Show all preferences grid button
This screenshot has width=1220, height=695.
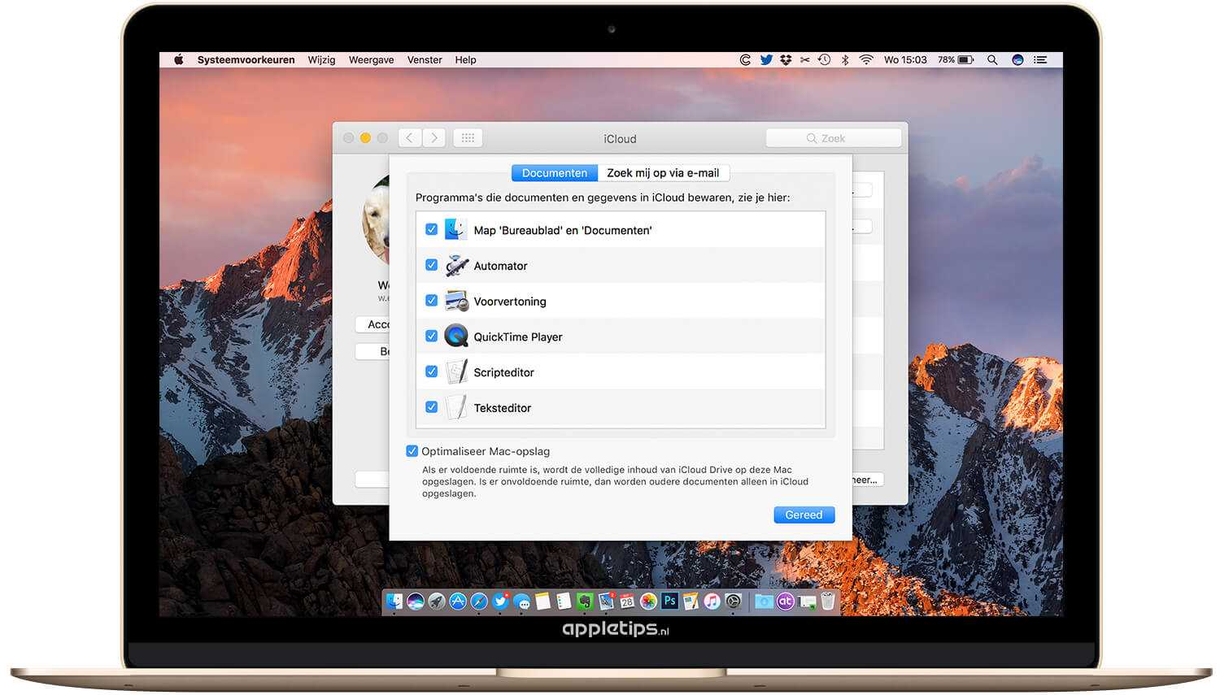(x=468, y=138)
